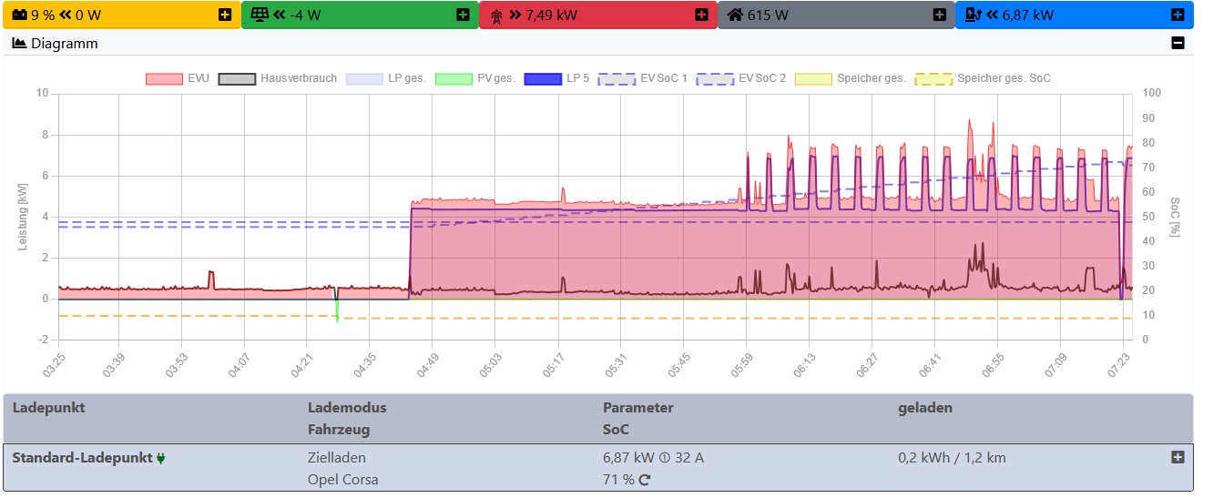Expand Standard-Ladepunkt row details
The image size is (1223, 498).
[x=1177, y=457]
